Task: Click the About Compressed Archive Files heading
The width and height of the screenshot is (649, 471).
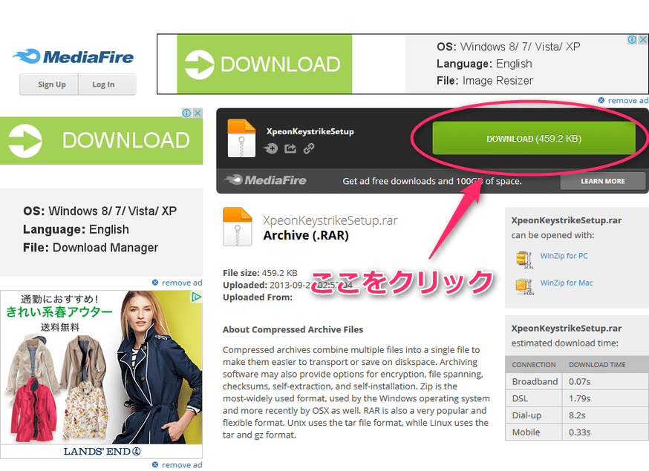Action: click(293, 329)
